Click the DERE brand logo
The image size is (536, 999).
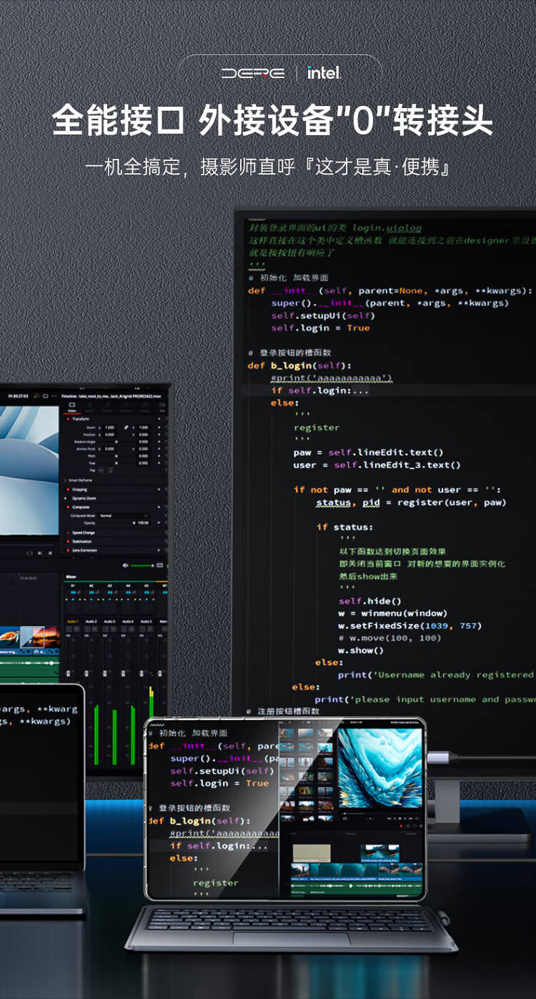(x=252, y=73)
